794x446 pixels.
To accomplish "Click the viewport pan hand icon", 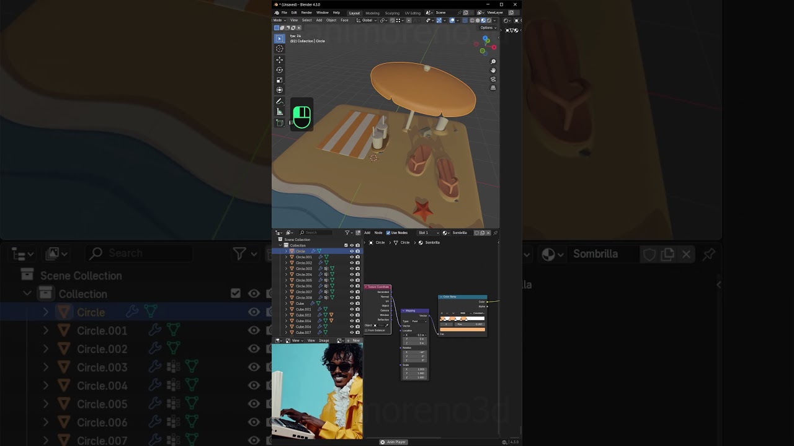I will tap(493, 70).
